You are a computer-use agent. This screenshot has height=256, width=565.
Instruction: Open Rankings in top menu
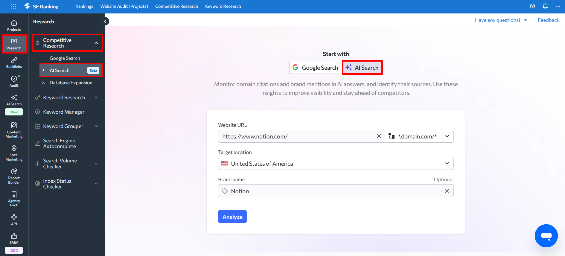click(x=84, y=6)
